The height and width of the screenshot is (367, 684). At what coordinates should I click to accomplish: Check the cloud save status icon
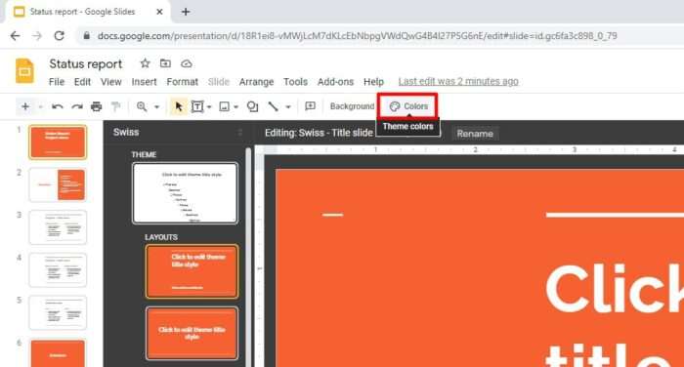(x=187, y=64)
